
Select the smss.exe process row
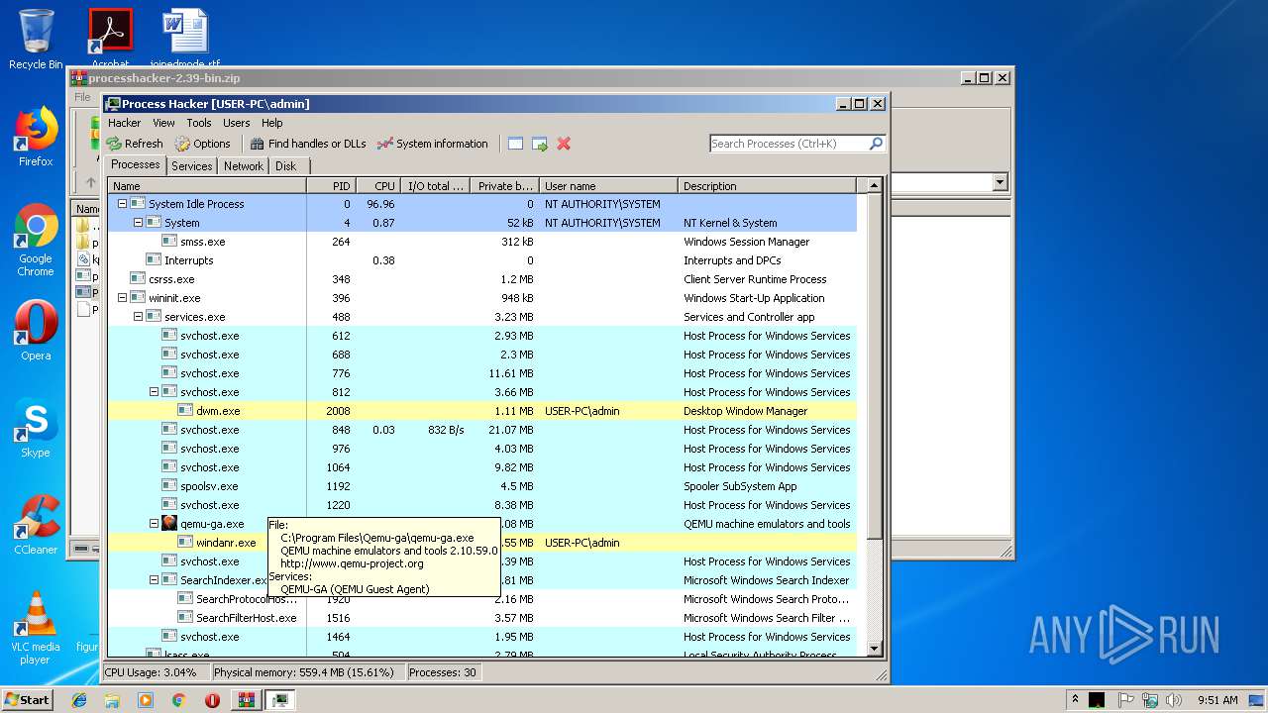[482, 242]
